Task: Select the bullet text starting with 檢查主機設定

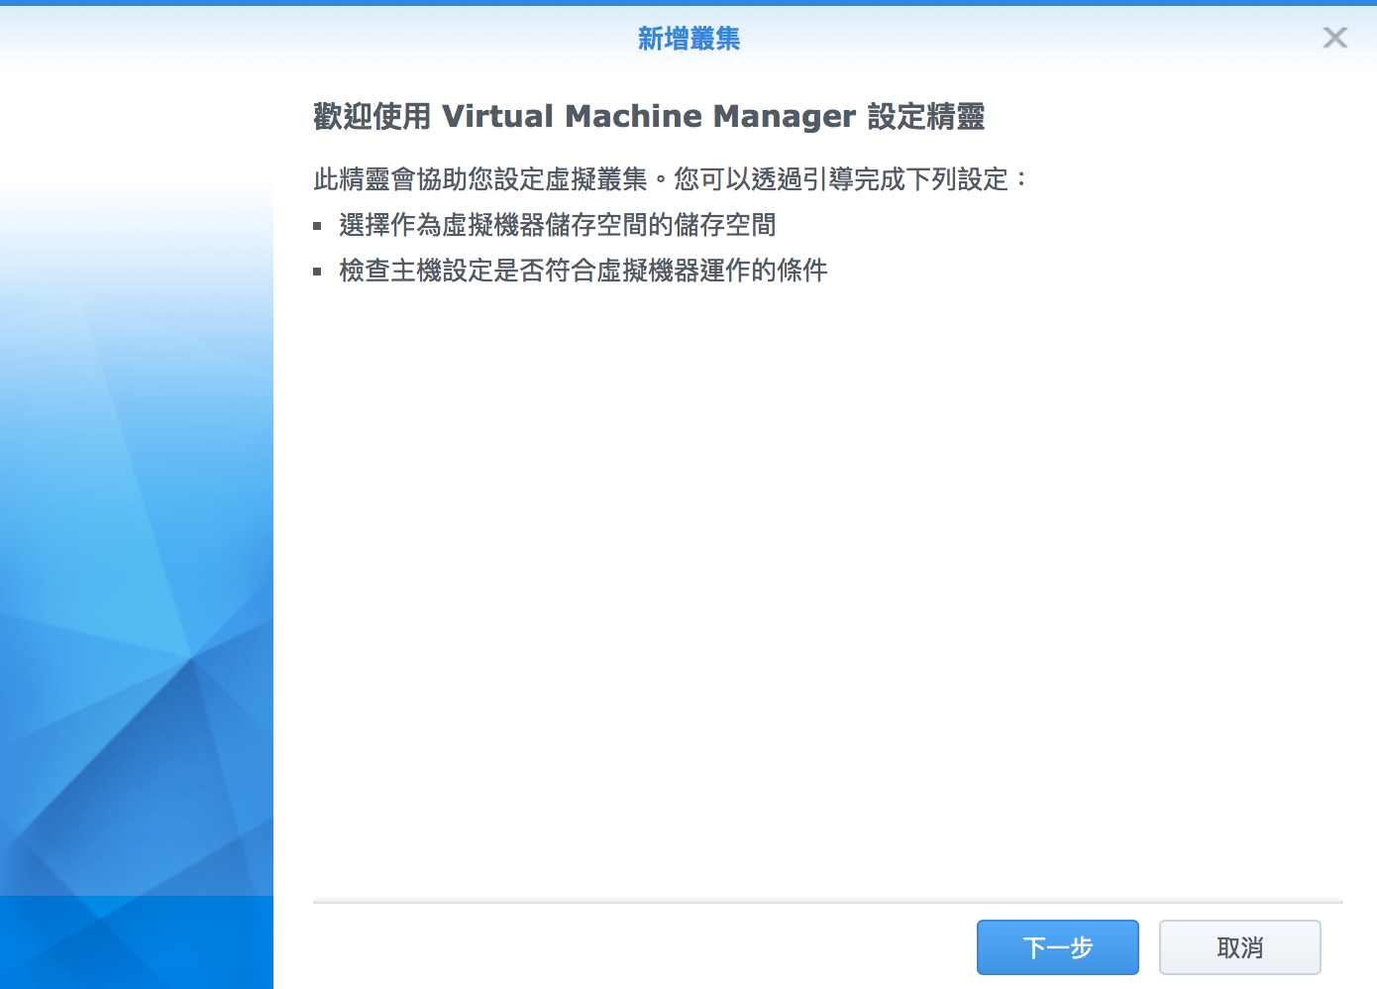Action: coord(583,271)
